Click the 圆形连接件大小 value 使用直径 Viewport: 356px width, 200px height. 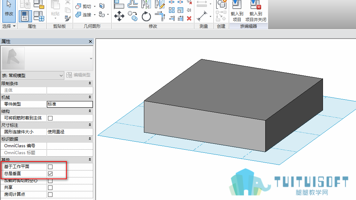point(70,132)
